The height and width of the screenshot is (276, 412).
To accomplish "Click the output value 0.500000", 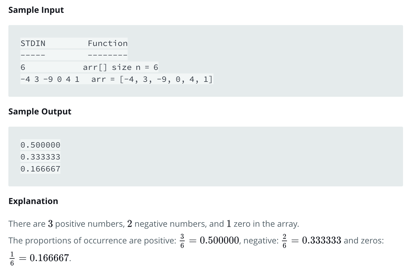I will point(40,145).
